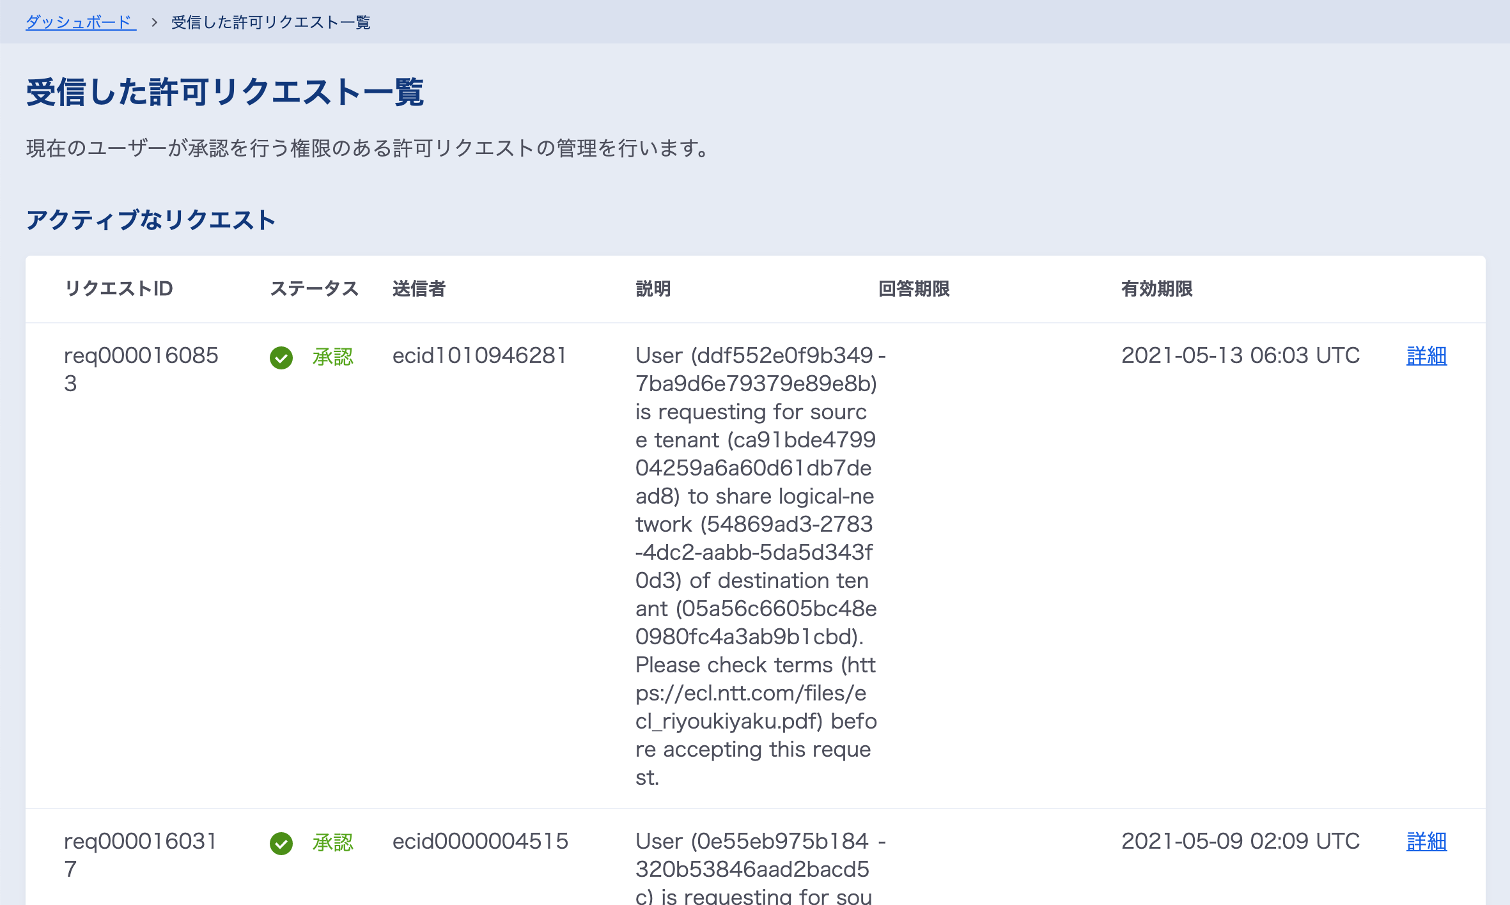The width and height of the screenshot is (1510, 905).
Task: Click the page title 受信した許可リクエスト一覧
Action: 224,92
